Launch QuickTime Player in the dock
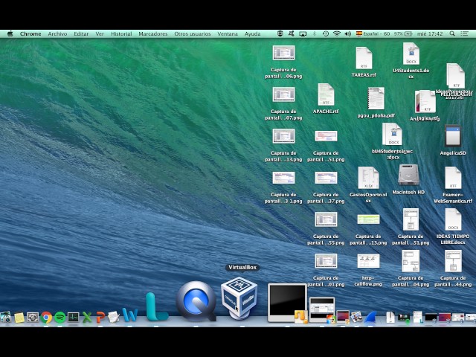This screenshot has width=476, height=357. click(x=196, y=300)
